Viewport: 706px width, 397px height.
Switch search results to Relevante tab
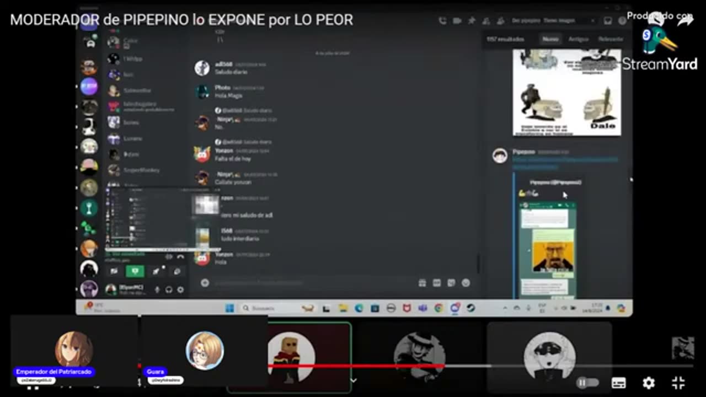(611, 39)
